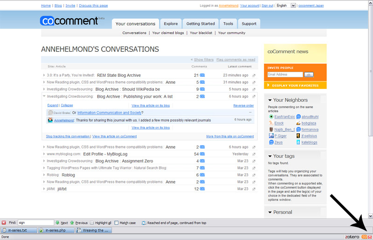
Task: Click AnneHelmond avatar in the comment thread
Action: coord(50,120)
